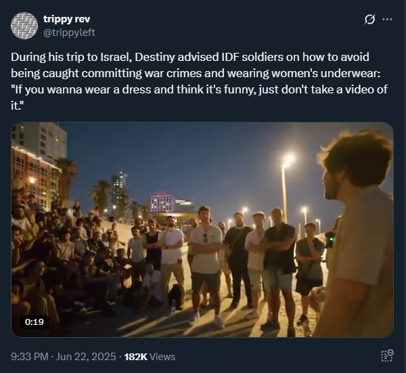Open the Grok explain-post icon
This screenshot has width=406, height=373.
369,20
